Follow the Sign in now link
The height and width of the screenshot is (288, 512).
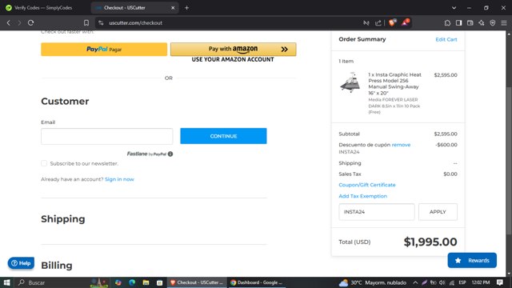click(119, 179)
